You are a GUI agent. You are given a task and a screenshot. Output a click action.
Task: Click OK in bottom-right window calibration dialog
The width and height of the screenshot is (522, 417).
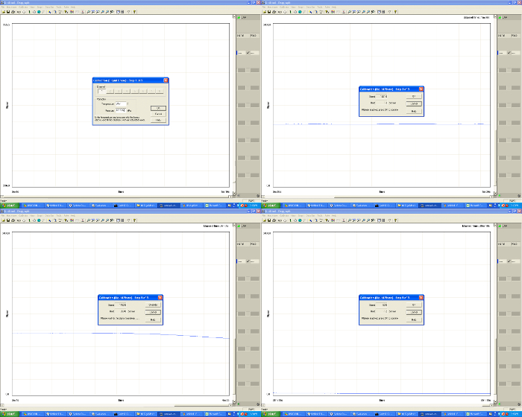[x=414, y=305]
